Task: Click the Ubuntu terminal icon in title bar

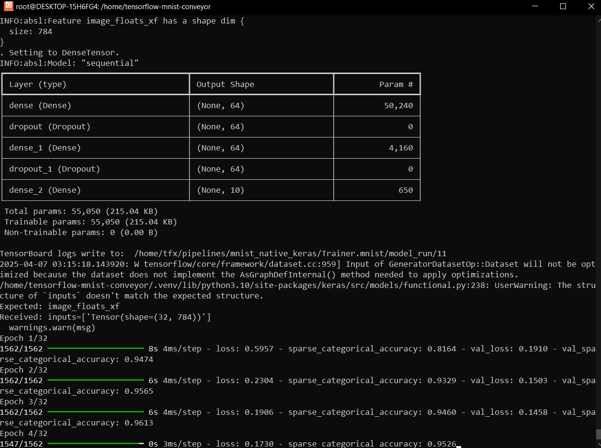Action: tap(8, 7)
